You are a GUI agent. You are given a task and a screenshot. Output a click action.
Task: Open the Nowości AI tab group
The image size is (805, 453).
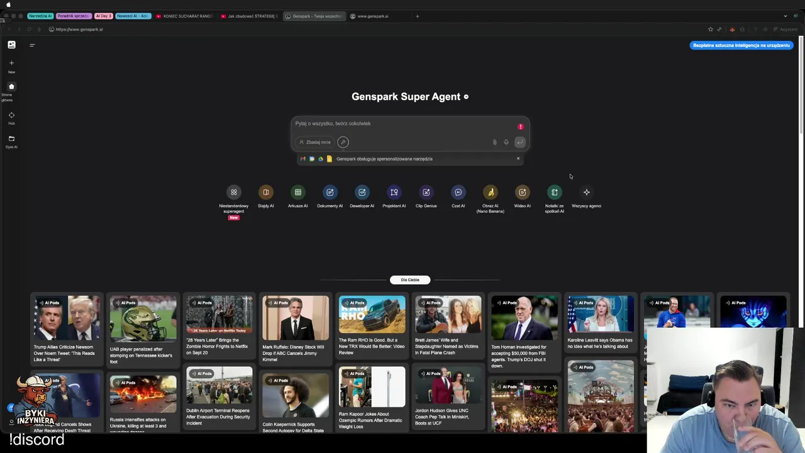click(x=133, y=16)
